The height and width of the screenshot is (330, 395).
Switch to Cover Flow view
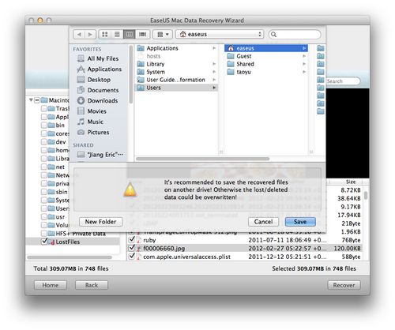click(x=142, y=34)
